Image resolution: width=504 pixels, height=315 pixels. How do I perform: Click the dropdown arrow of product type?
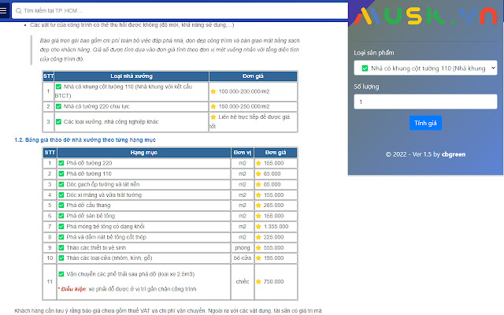click(x=493, y=69)
